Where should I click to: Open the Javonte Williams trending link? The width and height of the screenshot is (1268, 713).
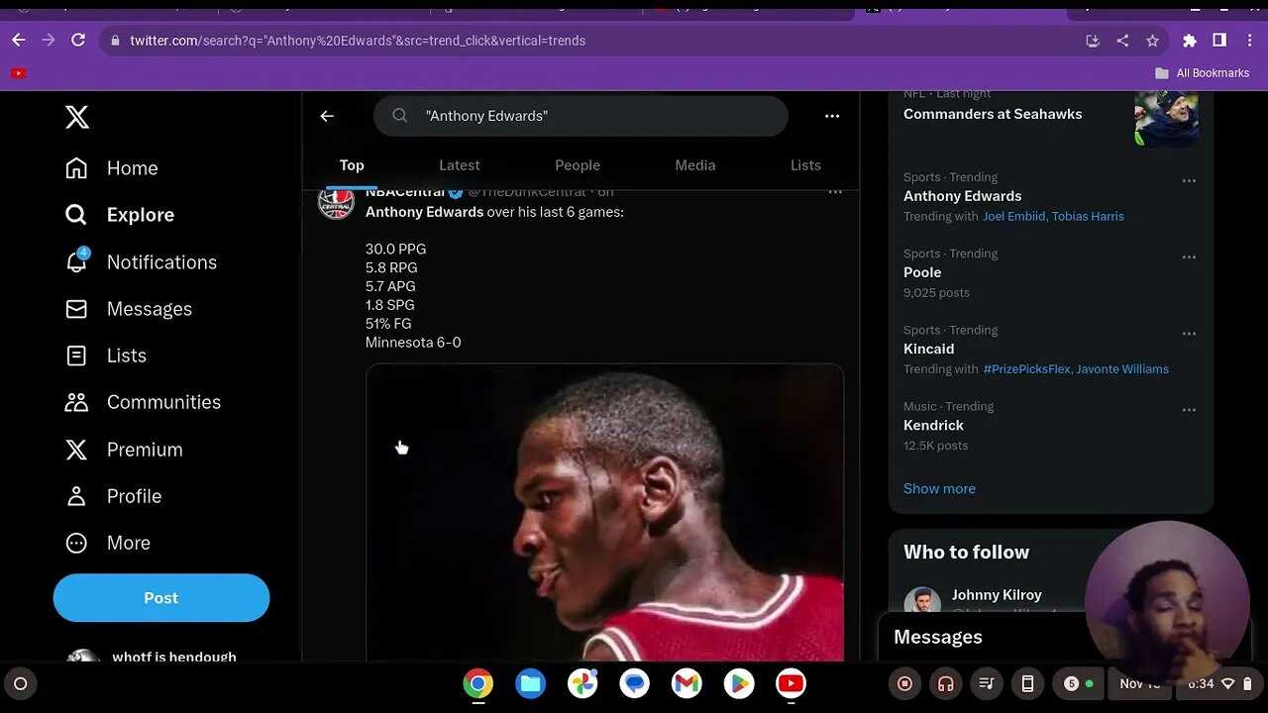point(1123,369)
